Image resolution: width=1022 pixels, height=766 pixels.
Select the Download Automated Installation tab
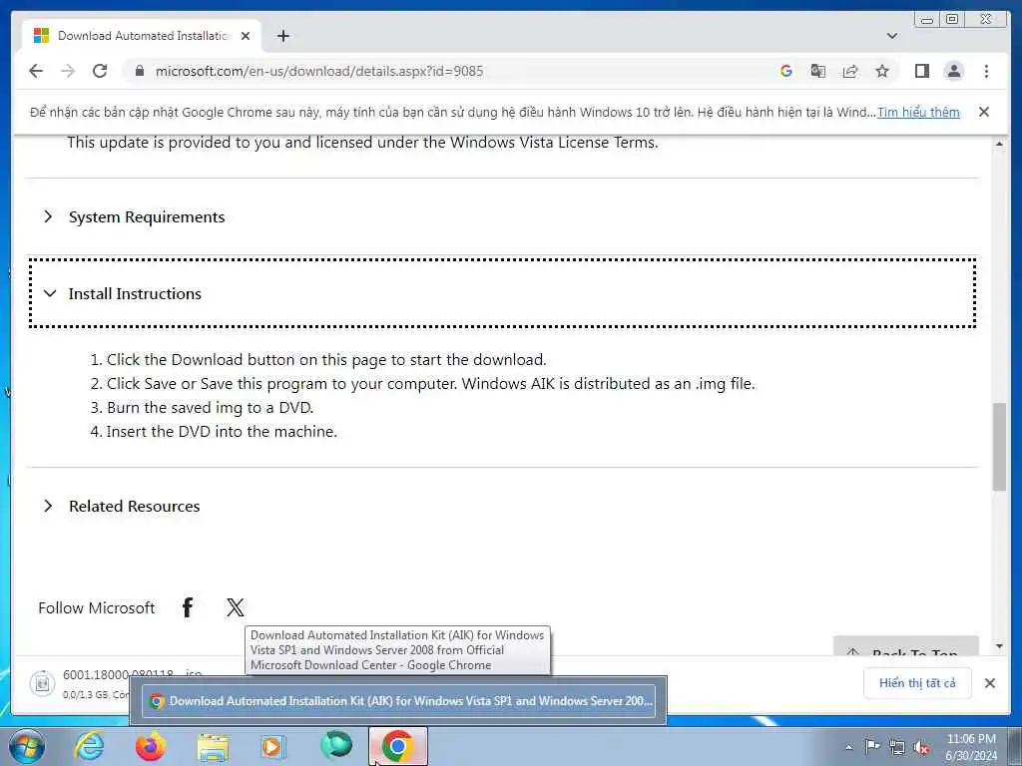pyautogui.click(x=142, y=36)
